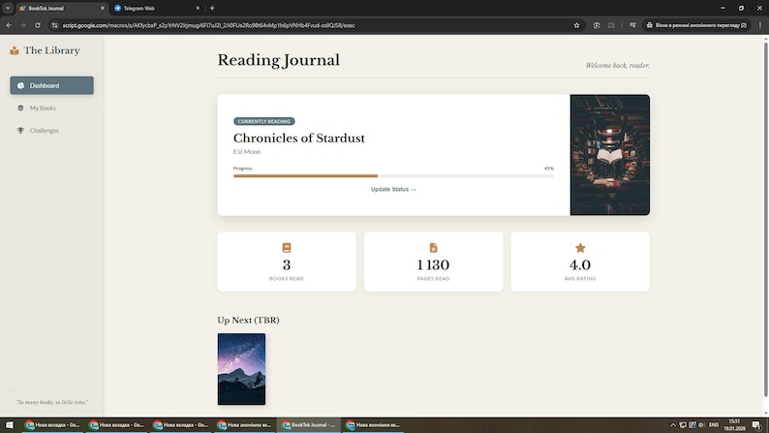
Task: Click the Update Status link
Action: point(393,189)
